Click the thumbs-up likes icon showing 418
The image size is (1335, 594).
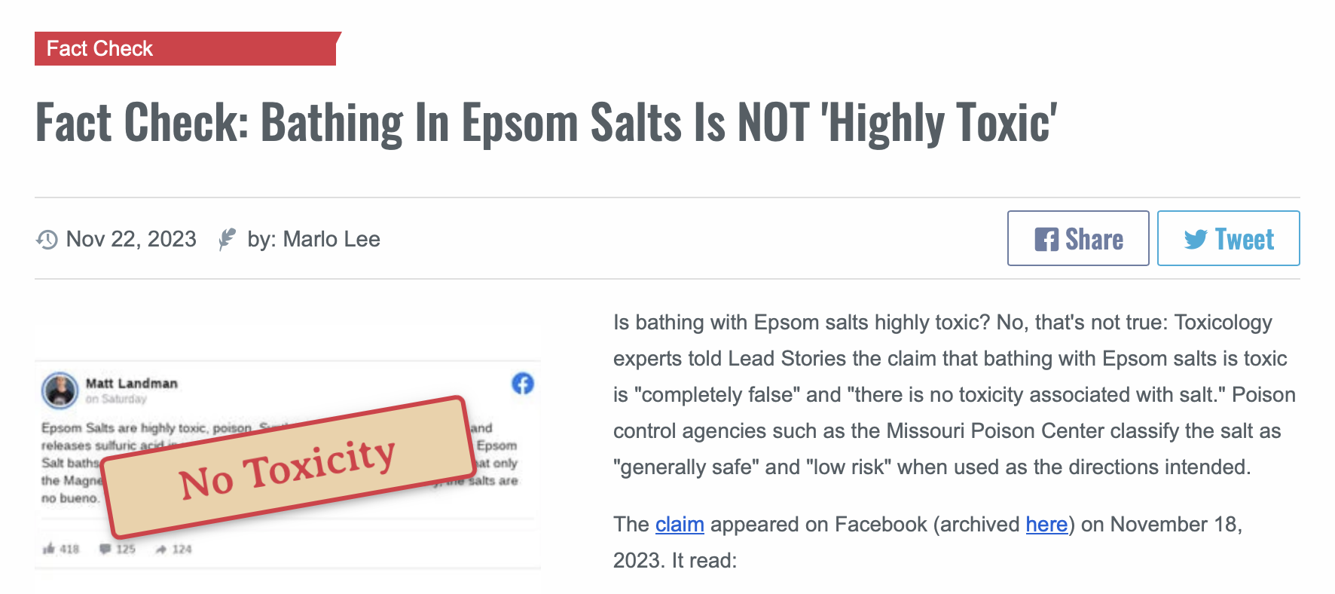(x=49, y=549)
